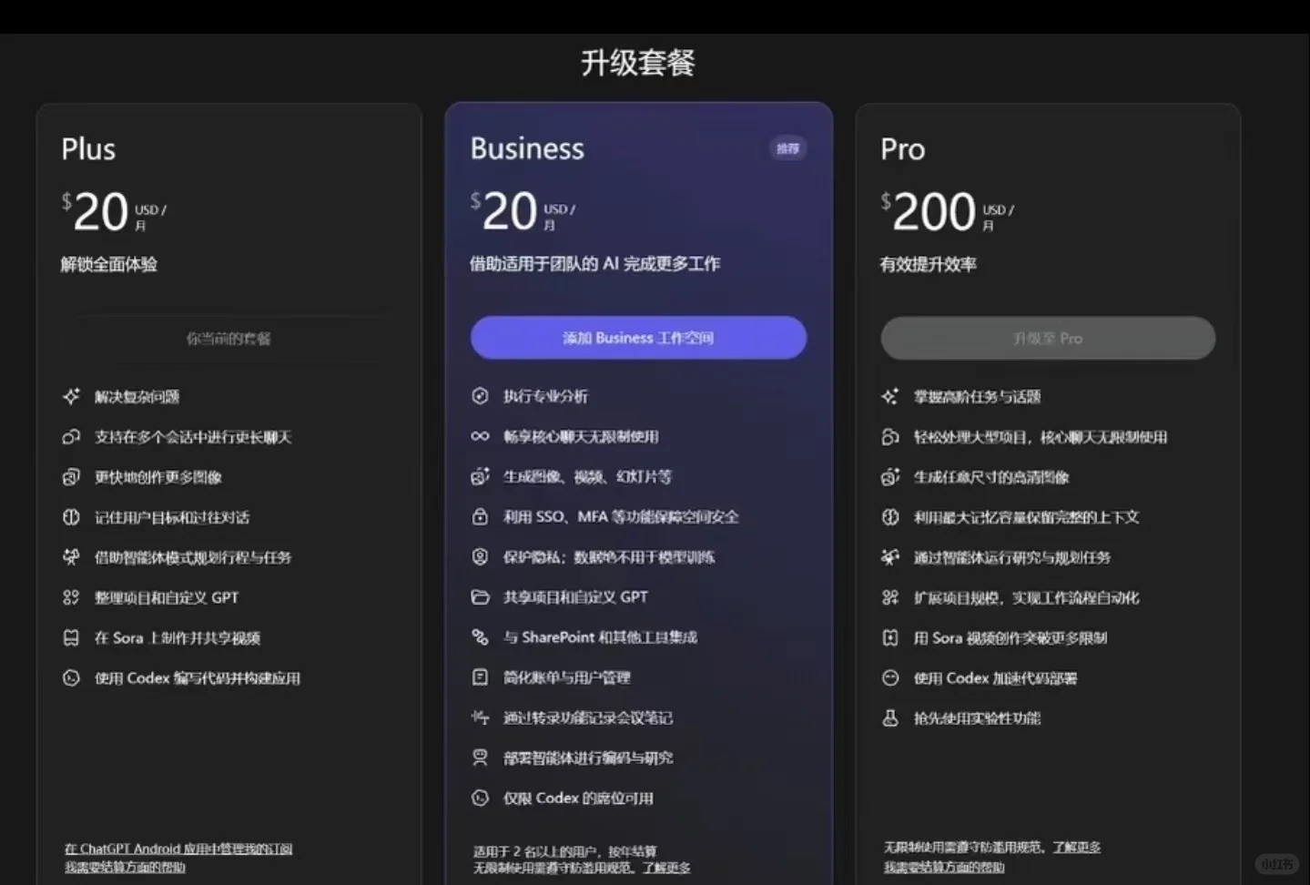Open the "在 ChatGPT Android 应用中管理我的订阅" link
1310x885 pixels.
click(x=178, y=849)
